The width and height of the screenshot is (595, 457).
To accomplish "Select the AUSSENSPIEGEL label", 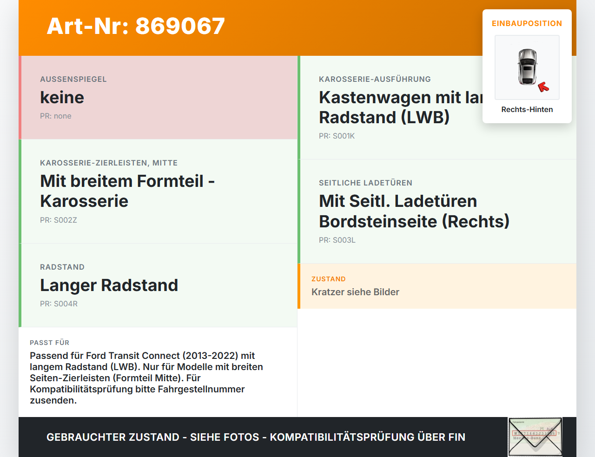I will pos(73,79).
